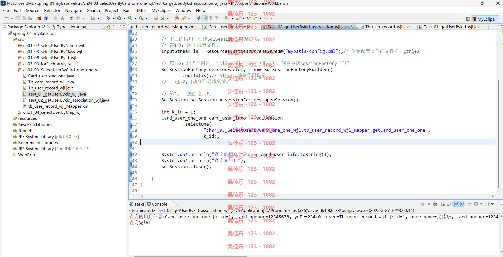This screenshot has width=503, height=257.
Task: Open the Card_user_one_one.java editor tab
Action: click(231, 27)
